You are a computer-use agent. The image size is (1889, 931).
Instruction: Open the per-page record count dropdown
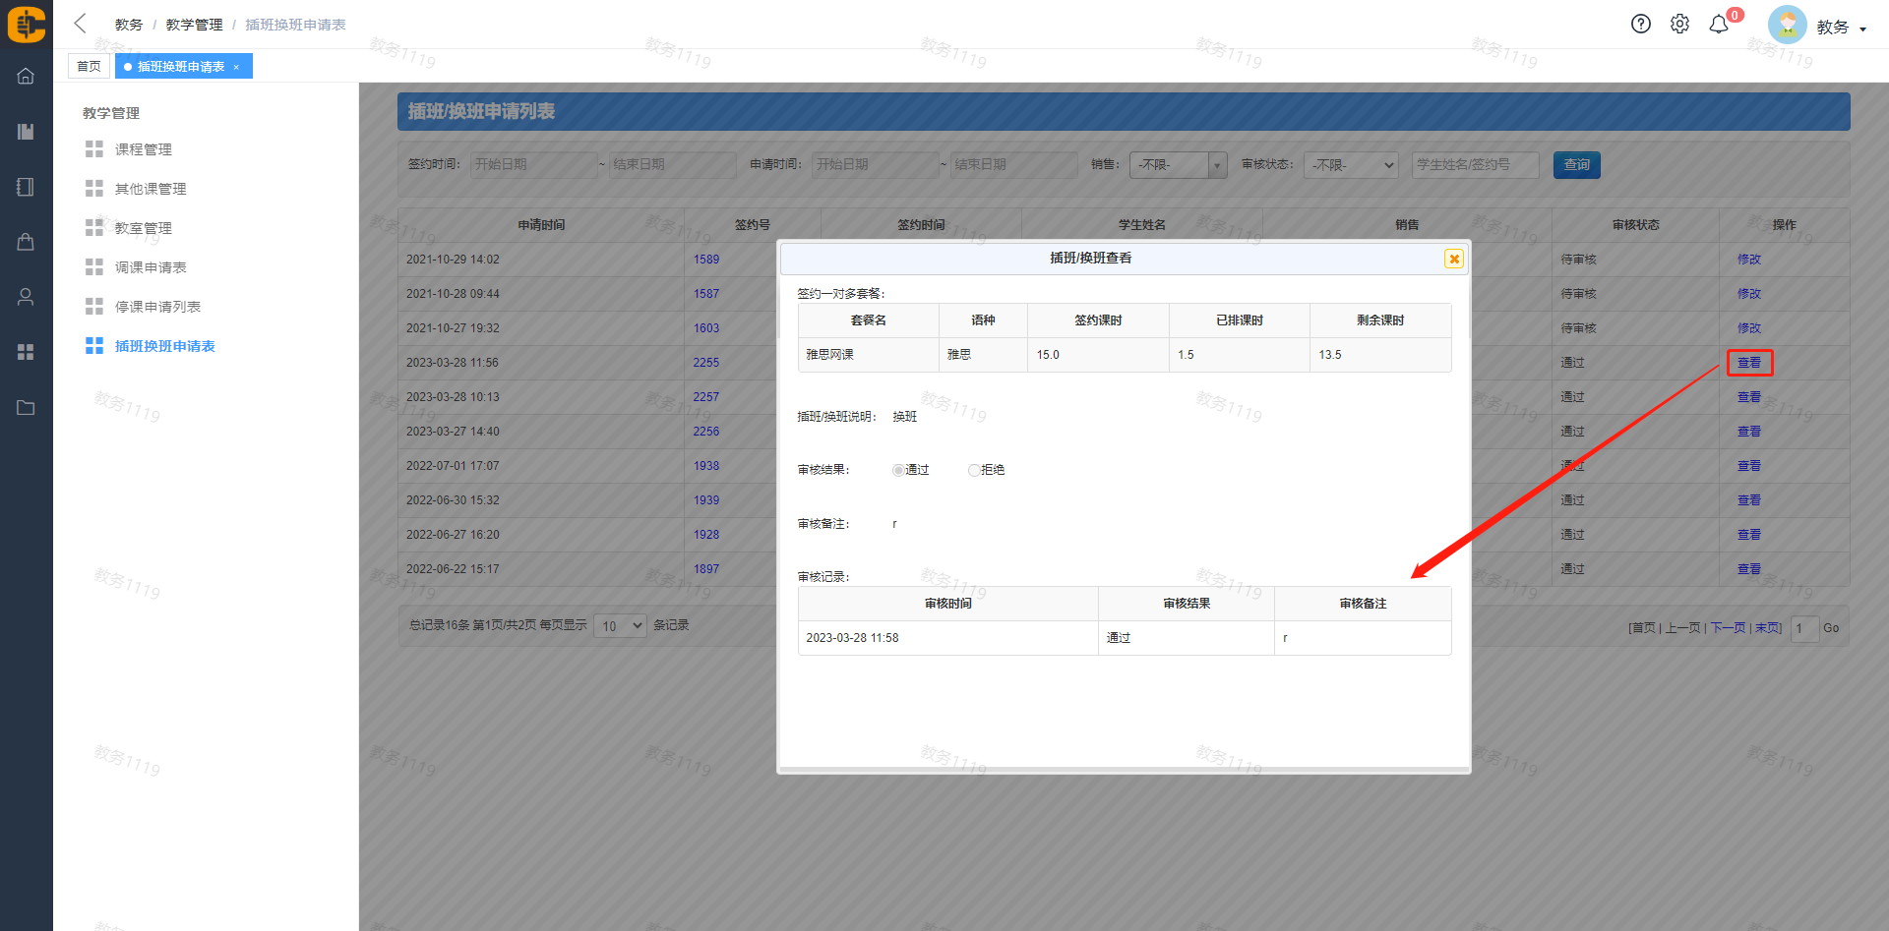[x=620, y=626]
